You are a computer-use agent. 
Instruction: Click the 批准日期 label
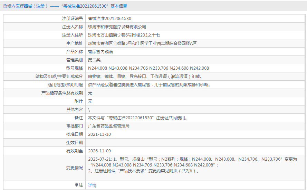75,134
